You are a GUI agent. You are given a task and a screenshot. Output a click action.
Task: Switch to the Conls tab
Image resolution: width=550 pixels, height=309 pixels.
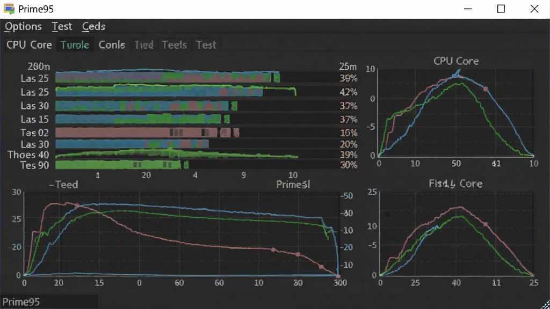coord(112,45)
